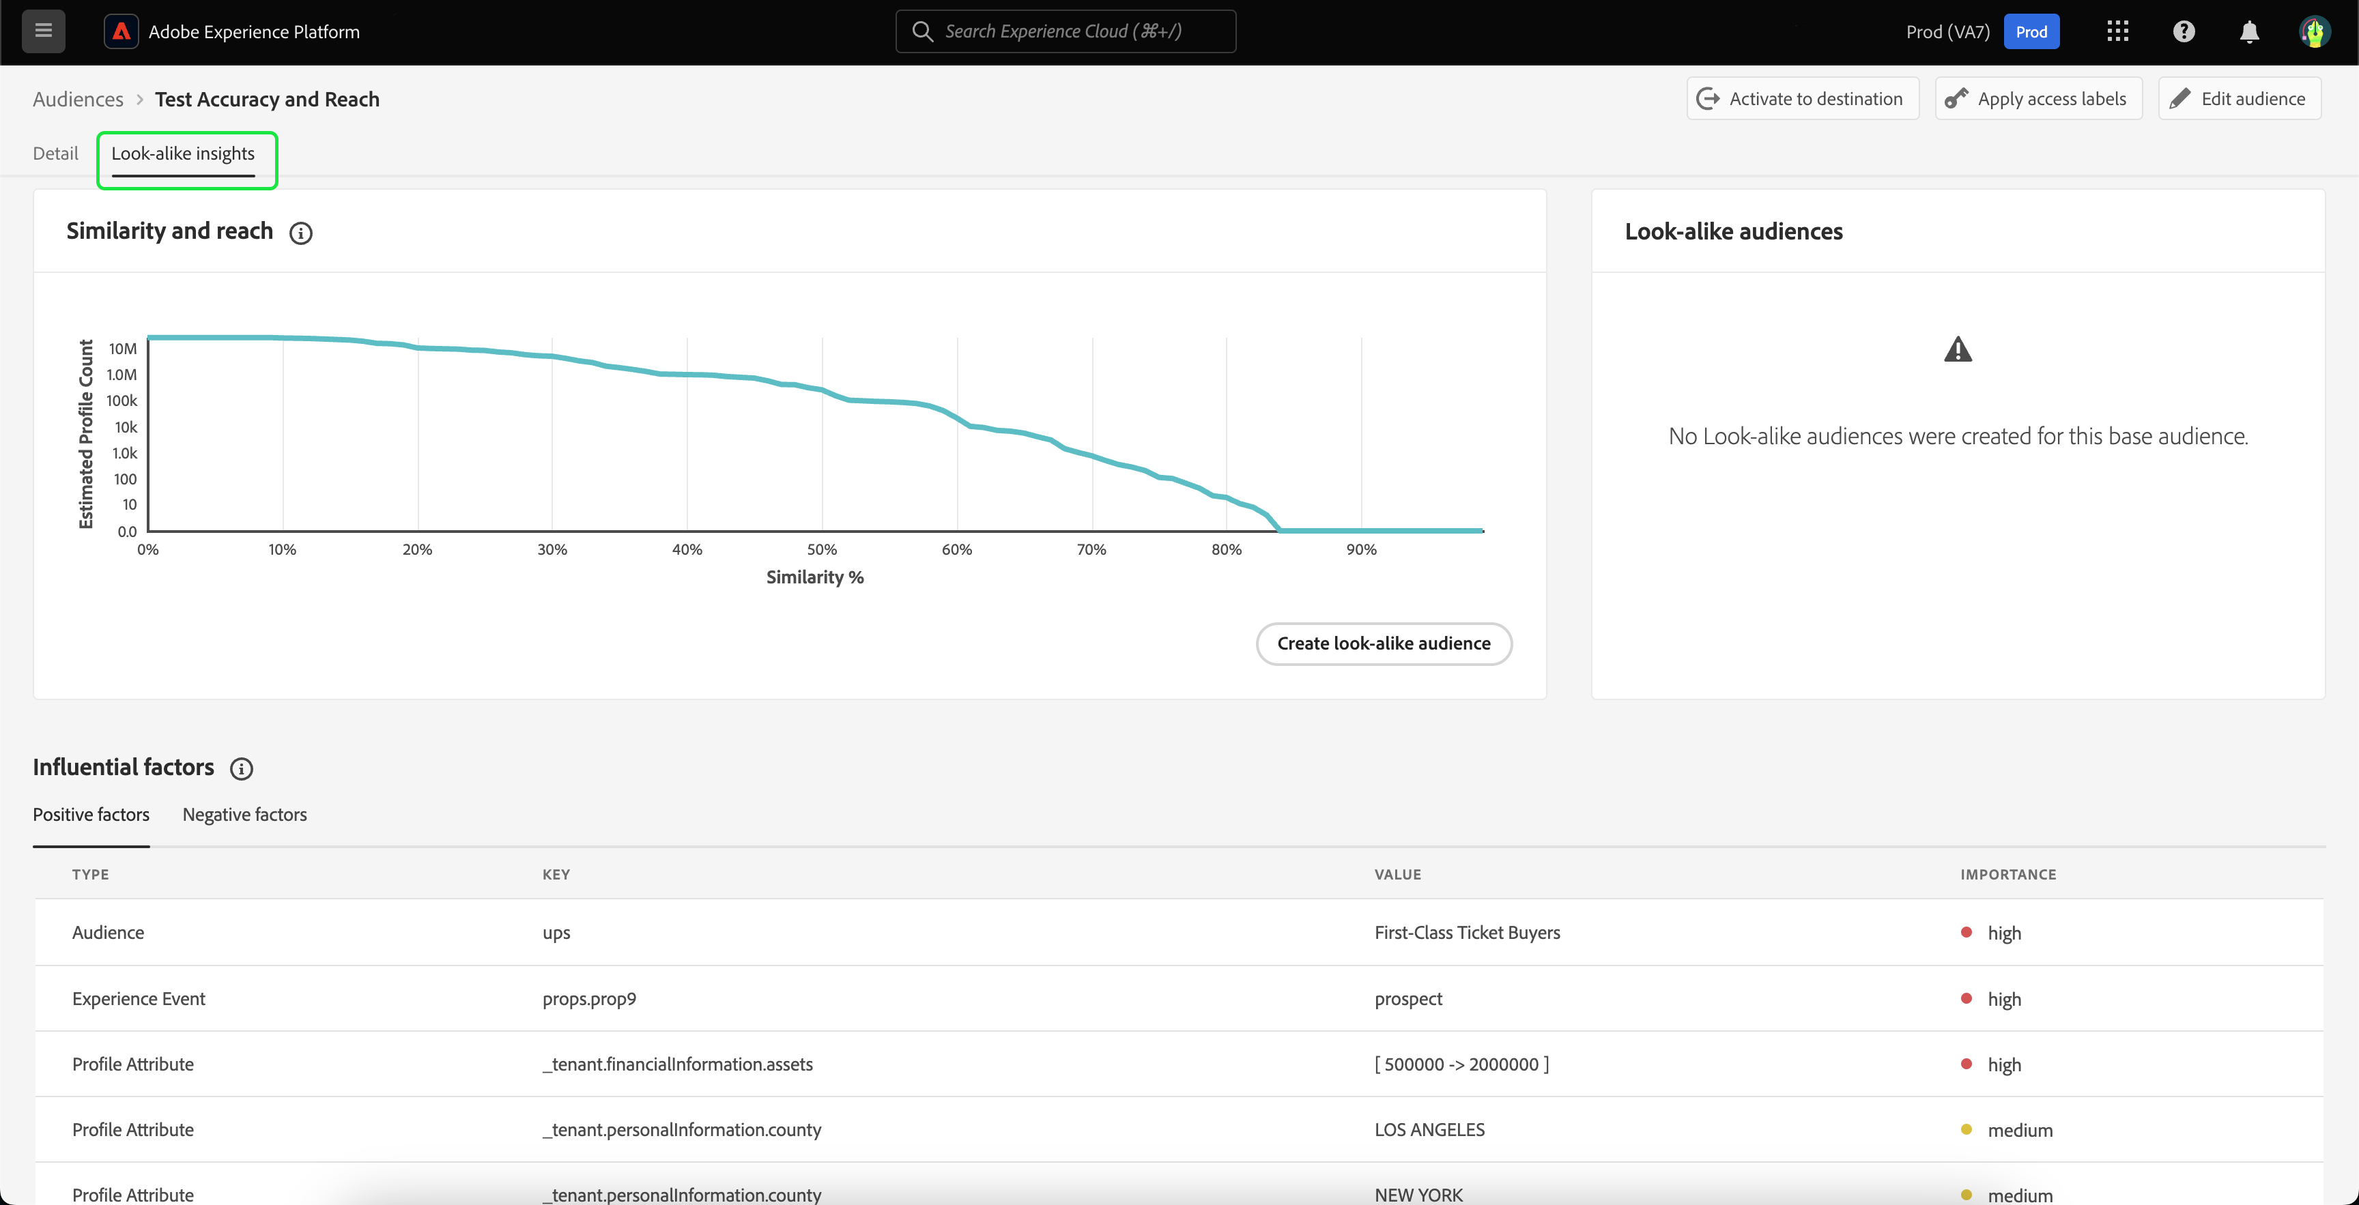Click Create look-alike audience button
This screenshot has height=1205, width=2359.
point(1383,643)
